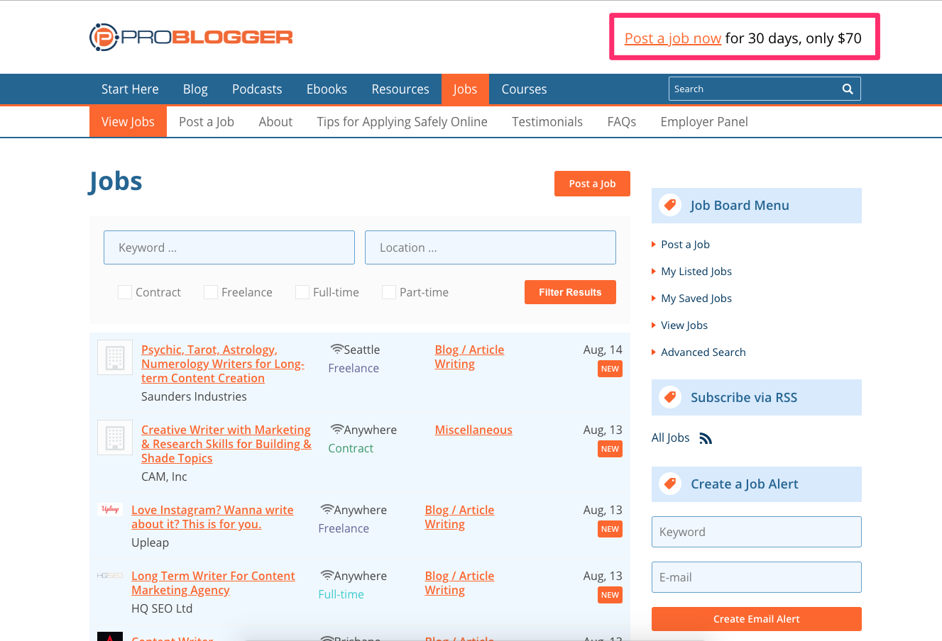Check the Full-time job type checkbox
The height and width of the screenshot is (641, 942).
[x=302, y=292]
